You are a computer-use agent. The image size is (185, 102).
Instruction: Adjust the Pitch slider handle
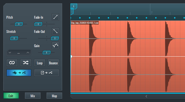[19, 24]
